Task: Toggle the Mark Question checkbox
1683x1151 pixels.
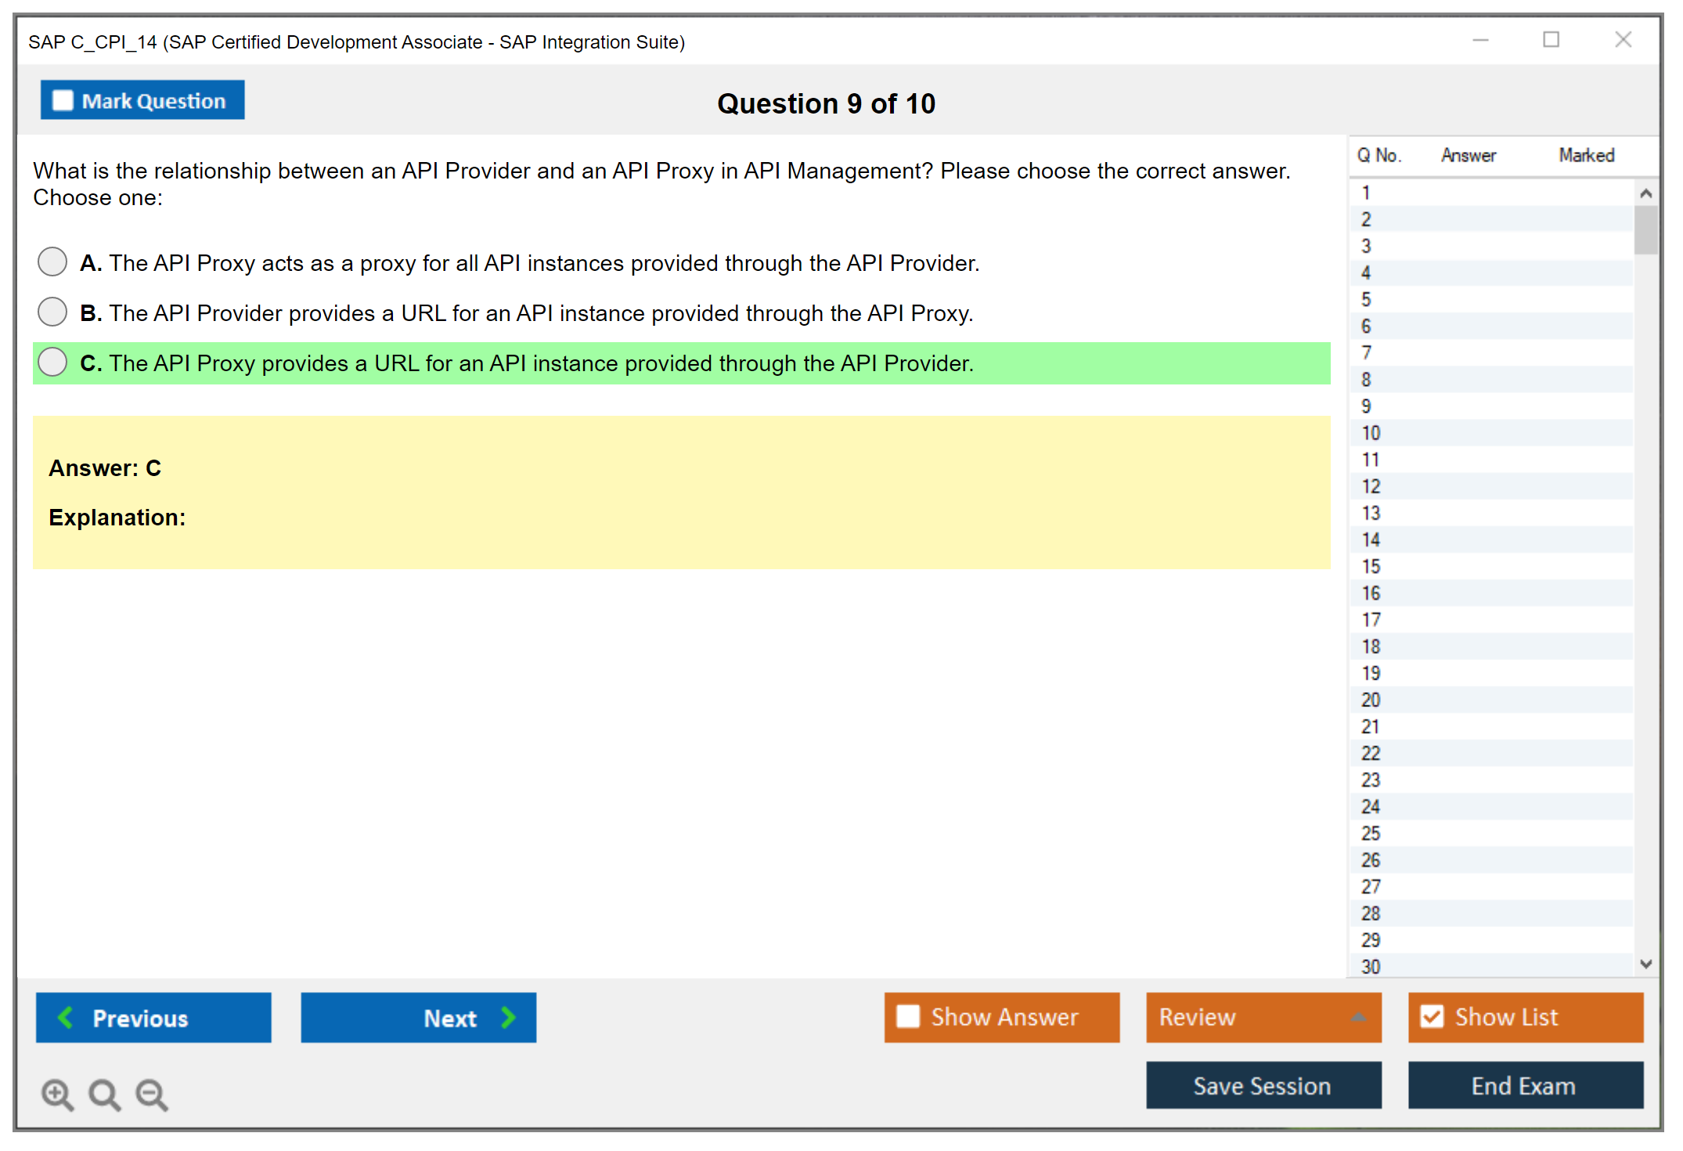Action: click(x=63, y=101)
